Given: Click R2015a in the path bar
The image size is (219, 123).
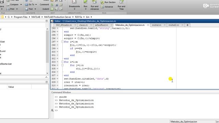Looking at the screenshot, I should pyautogui.click(x=78, y=17).
